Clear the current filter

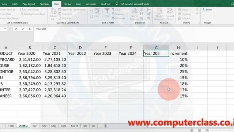tap(116, 10)
